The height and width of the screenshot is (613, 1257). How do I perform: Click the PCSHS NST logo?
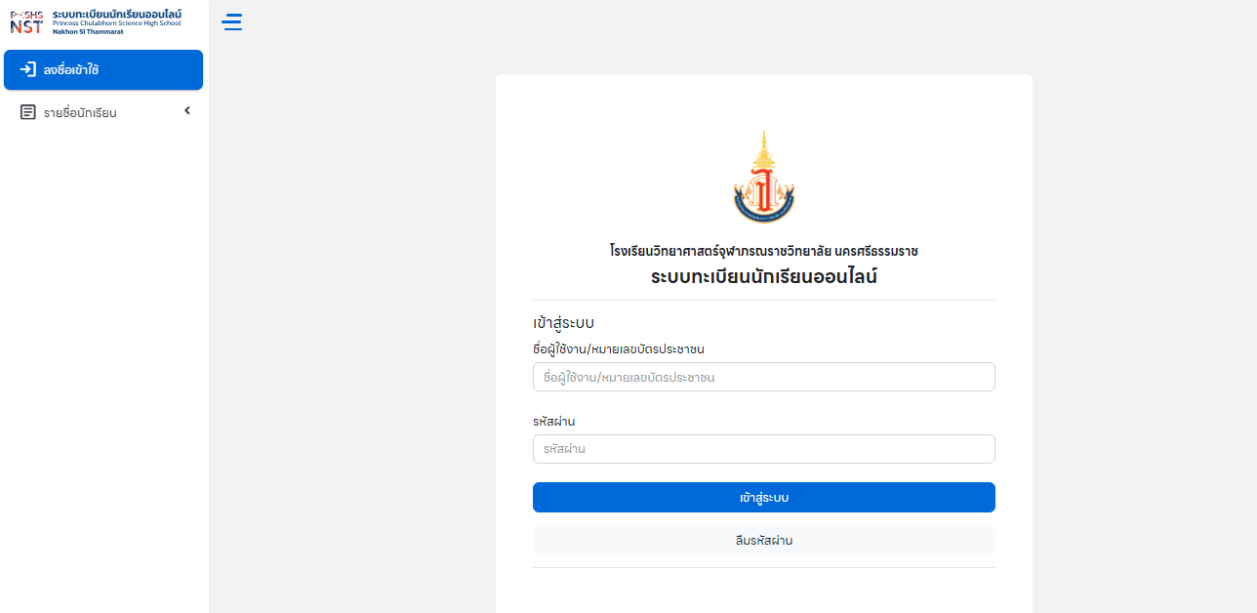point(26,21)
